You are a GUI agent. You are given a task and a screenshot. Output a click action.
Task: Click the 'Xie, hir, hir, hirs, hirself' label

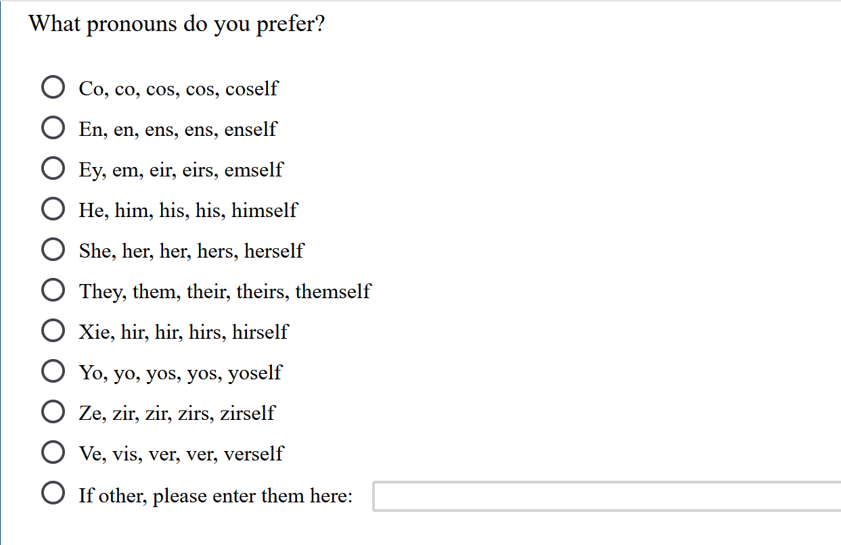tap(183, 332)
